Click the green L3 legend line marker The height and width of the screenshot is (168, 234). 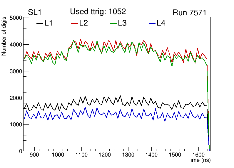pos(113,23)
